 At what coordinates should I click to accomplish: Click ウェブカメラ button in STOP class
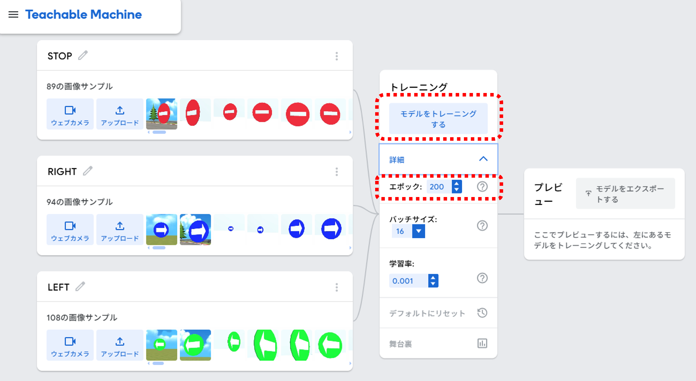pyautogui.click(x=70, y=114)
